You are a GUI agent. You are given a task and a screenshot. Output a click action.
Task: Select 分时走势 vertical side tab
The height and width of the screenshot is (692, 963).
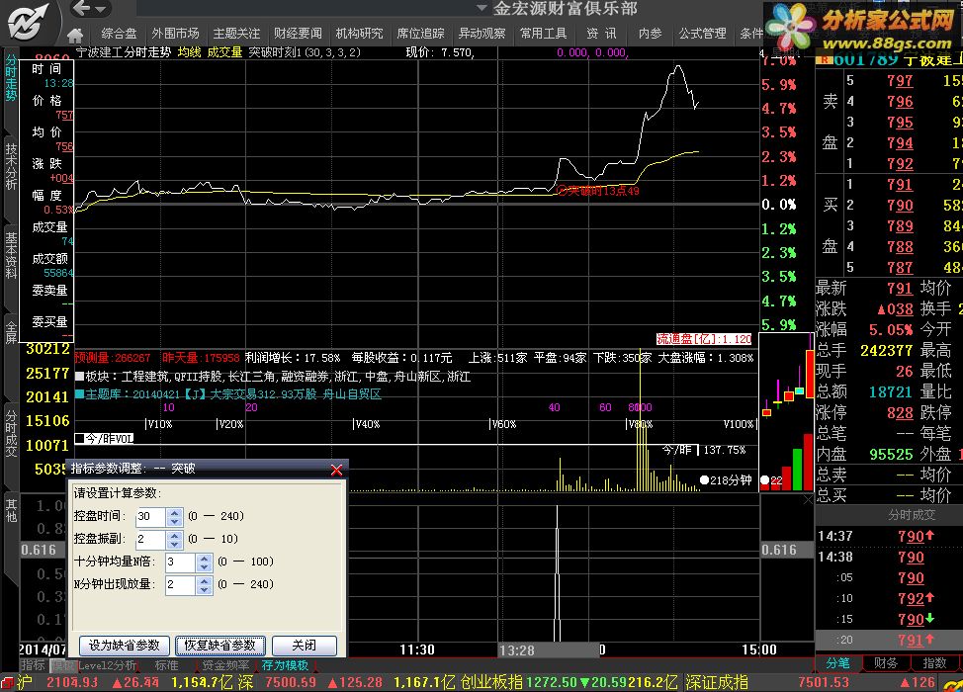click(x=11, y=78)
